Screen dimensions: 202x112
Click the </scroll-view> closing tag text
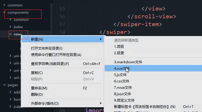tap(152, 17)
